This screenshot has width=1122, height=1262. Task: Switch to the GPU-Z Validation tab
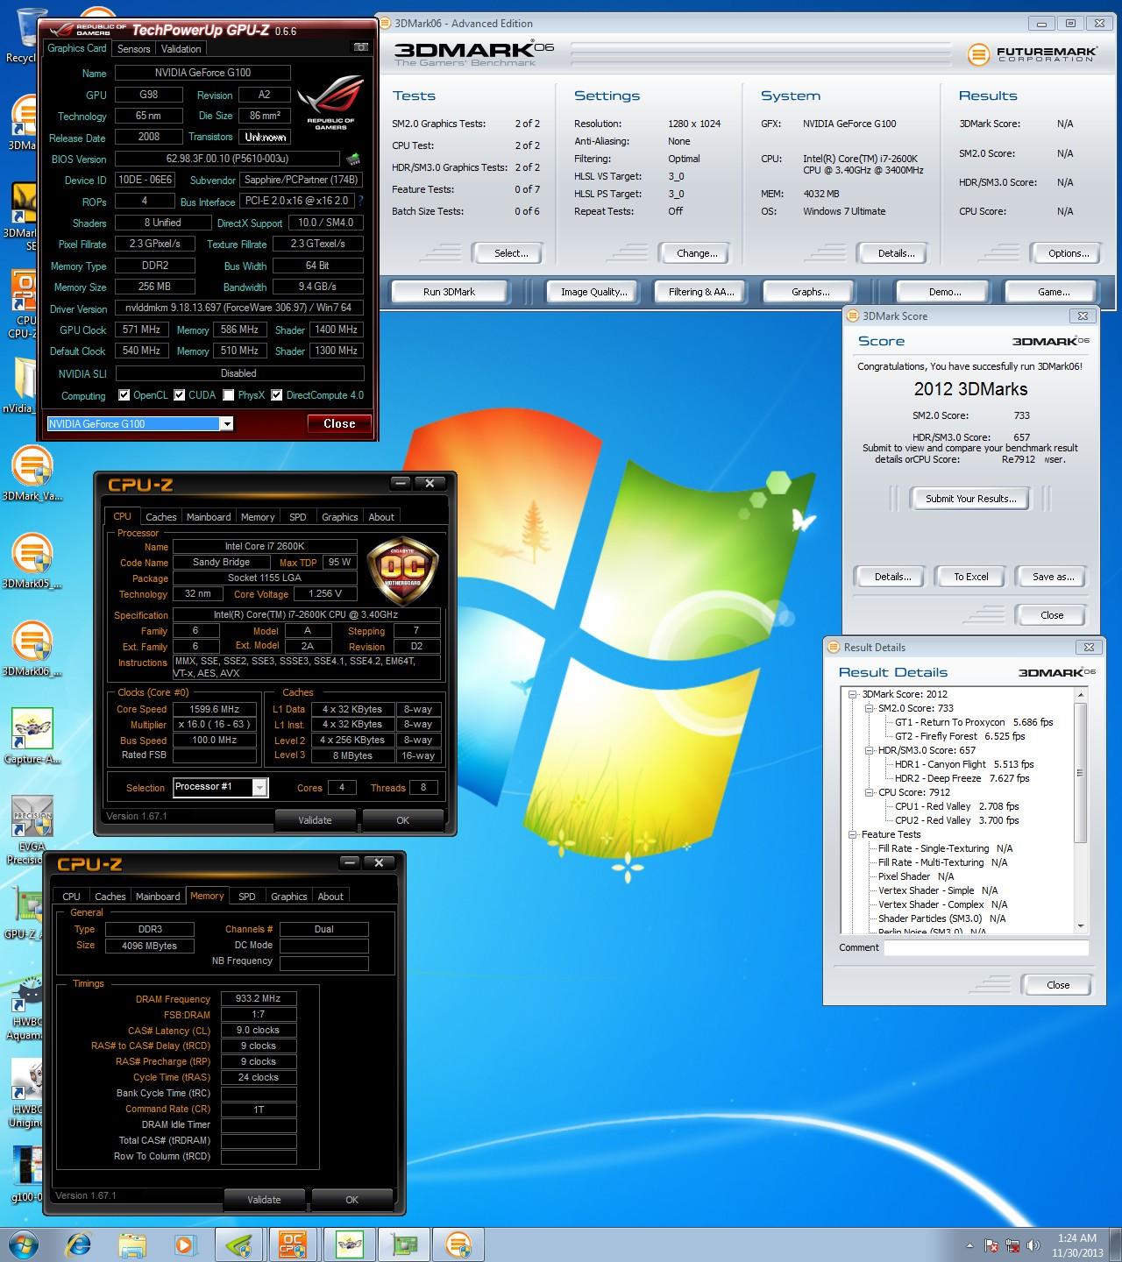coord(181,49)
